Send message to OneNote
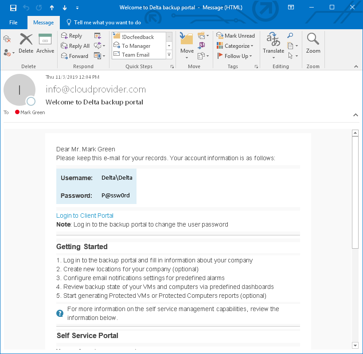The image size is (363, 354). 202,45
